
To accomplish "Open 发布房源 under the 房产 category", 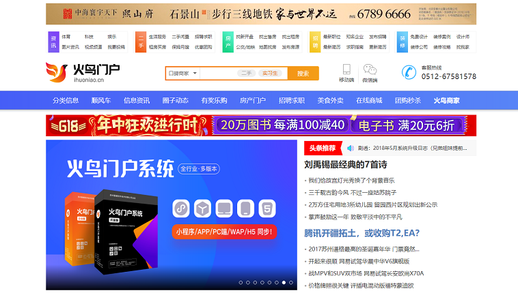I will click(290, 47).
